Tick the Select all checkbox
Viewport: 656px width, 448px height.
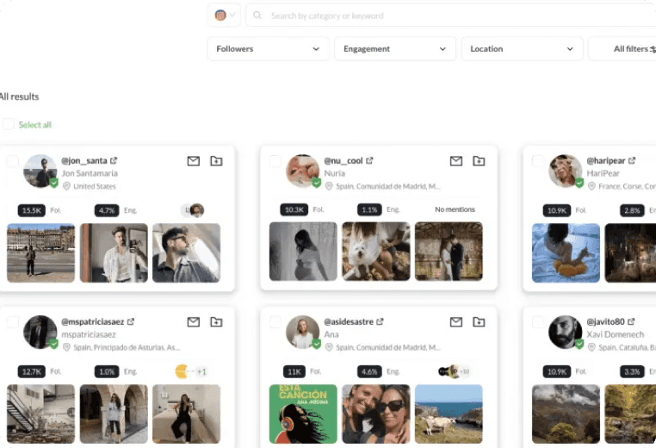pyautogui.click(x=9, y=124)
